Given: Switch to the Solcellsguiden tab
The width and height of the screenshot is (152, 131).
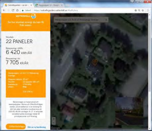Looking at the screenshot, I should pos(18,5).
